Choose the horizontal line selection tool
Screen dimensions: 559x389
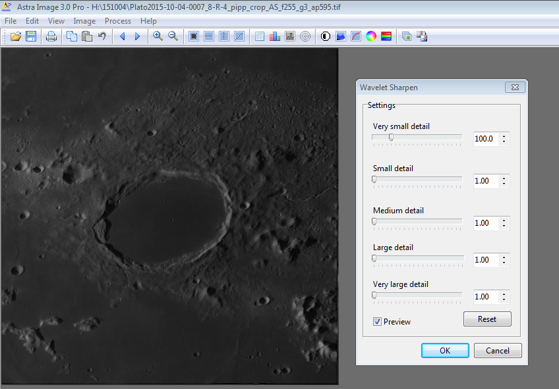(x=209, y=36)
